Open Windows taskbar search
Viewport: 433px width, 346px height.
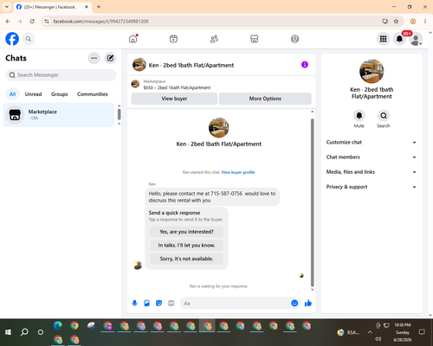pos(24,332)
